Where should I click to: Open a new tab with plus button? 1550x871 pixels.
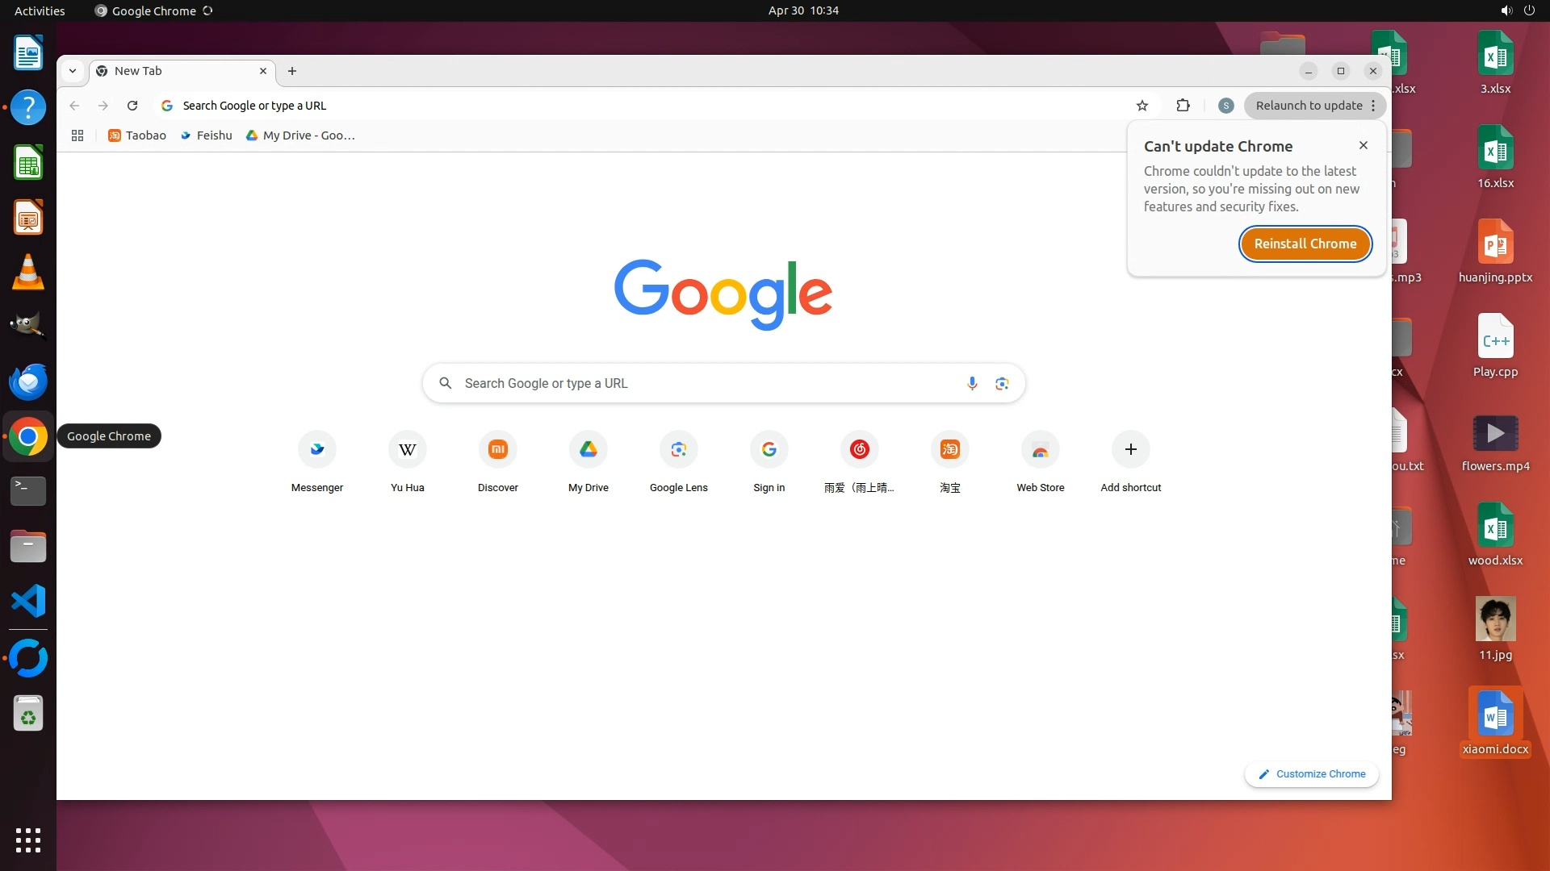[x=292, y=71]
